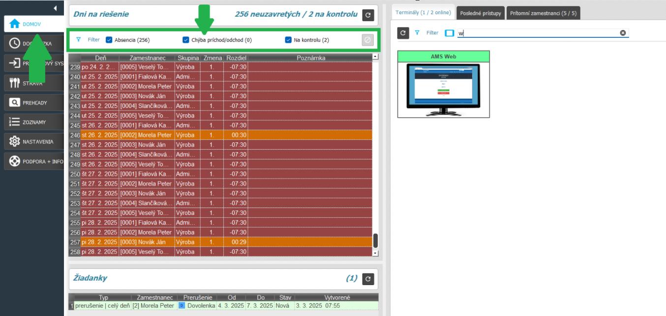Open the Domov home icon
Viewport: 666px width, 316px height.
click(x=15, y=24)
